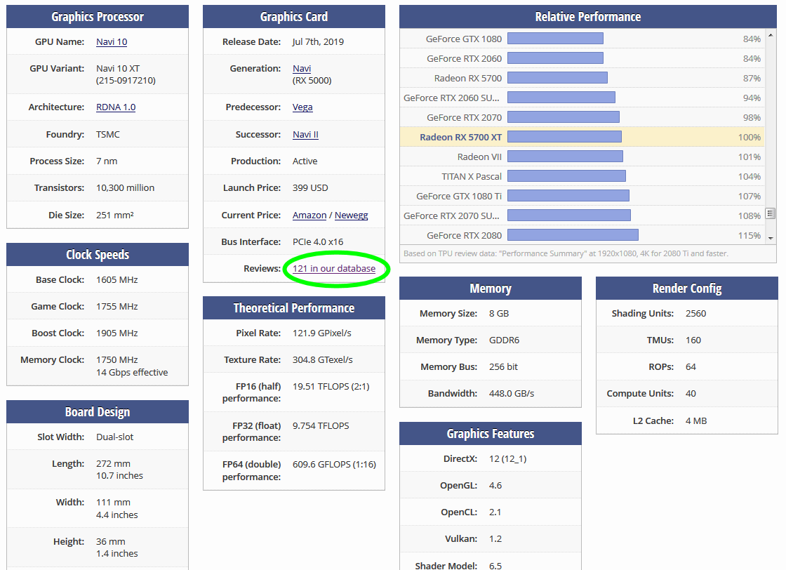Select 'GeForce RTX 2070' in Relative Performance
This screenshot has height=570, width=786.
pos(464,117)
